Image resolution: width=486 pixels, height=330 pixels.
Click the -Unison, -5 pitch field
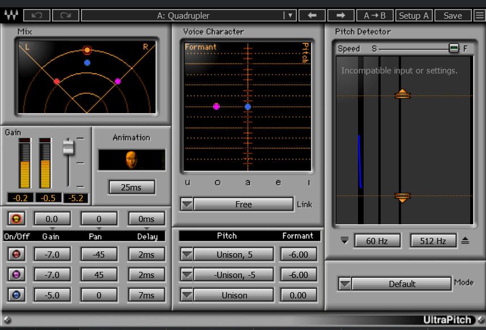pyautogui.click(x=234, y=275)
